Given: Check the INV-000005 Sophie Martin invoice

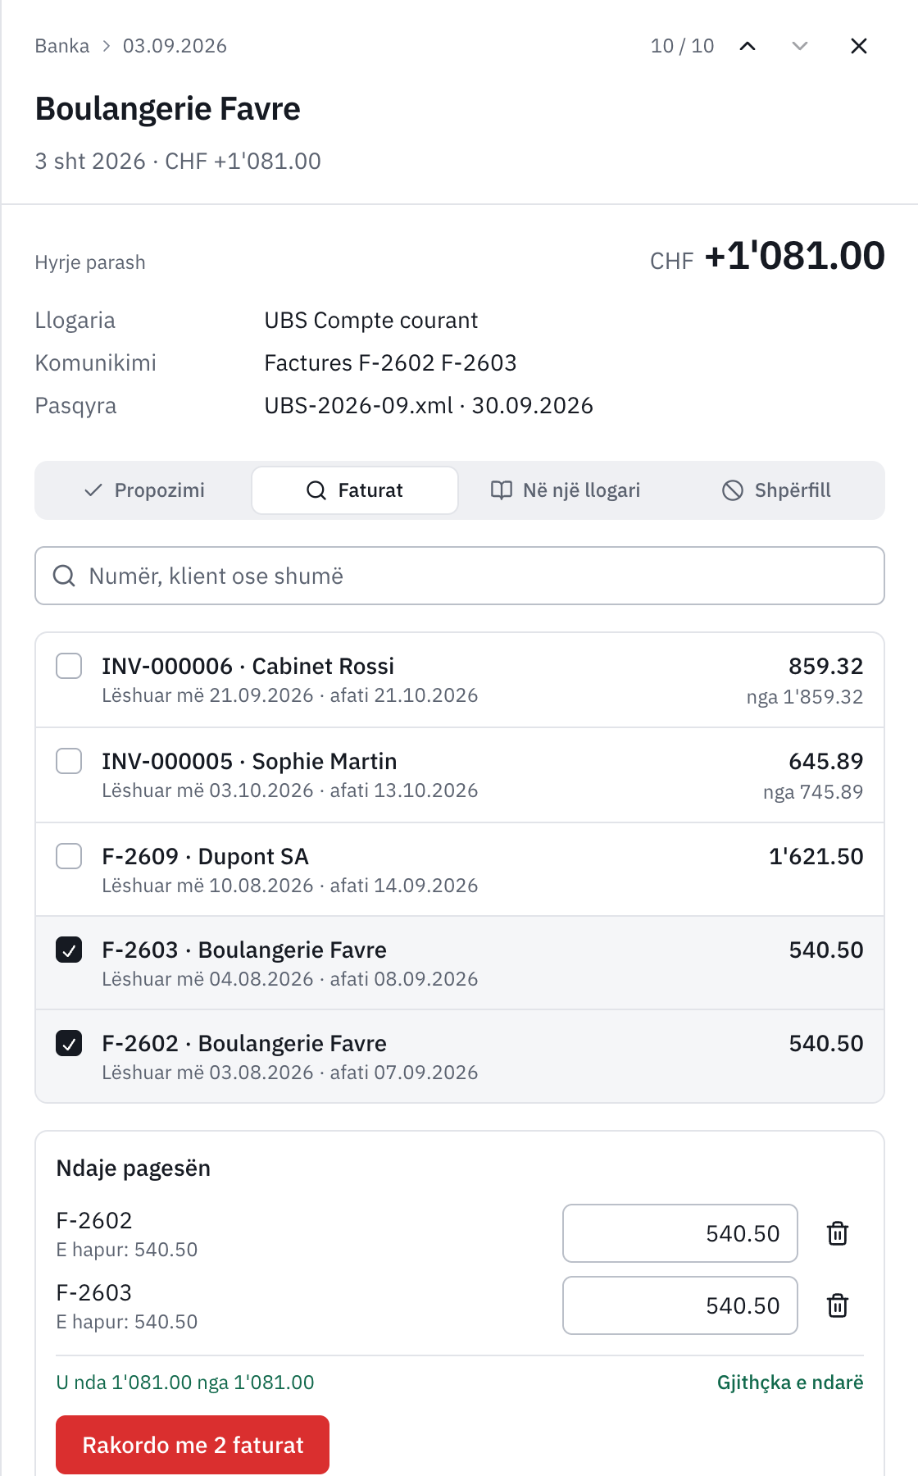Looking at the screenshot, I should point(69,761).
